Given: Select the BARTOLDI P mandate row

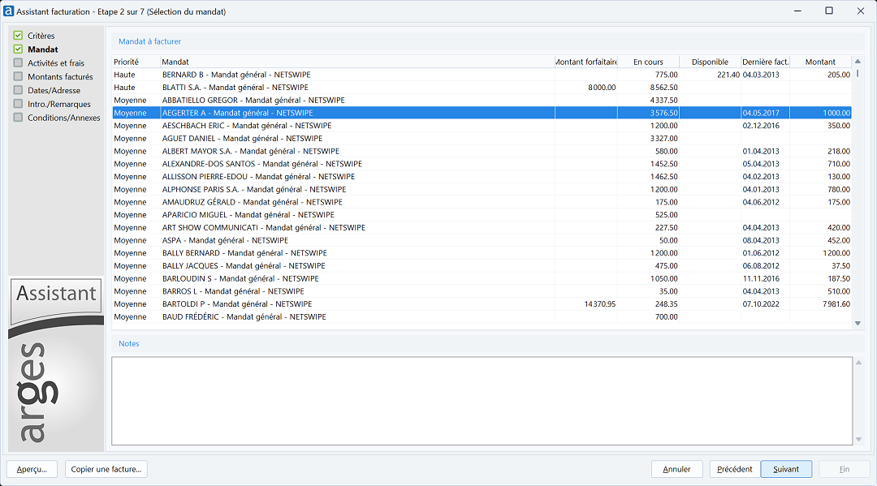Looking at the screenshot, I should (482, 304).
